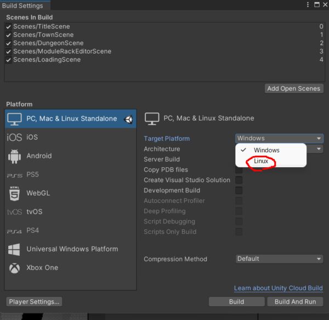Select WebGL platform row
Image resolution: width=329 pixels, height=320 pixels.
tap(71, 193)
